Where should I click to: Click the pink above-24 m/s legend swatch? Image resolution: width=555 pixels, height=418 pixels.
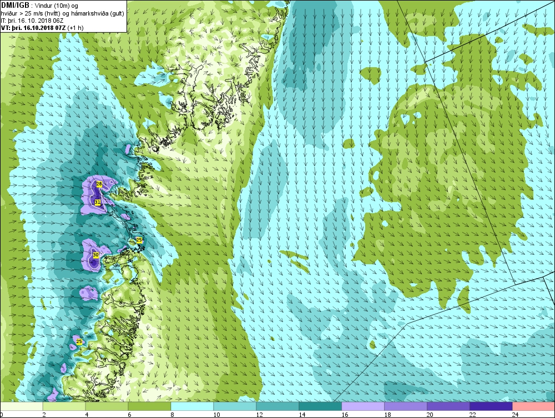tap(534, 406)
